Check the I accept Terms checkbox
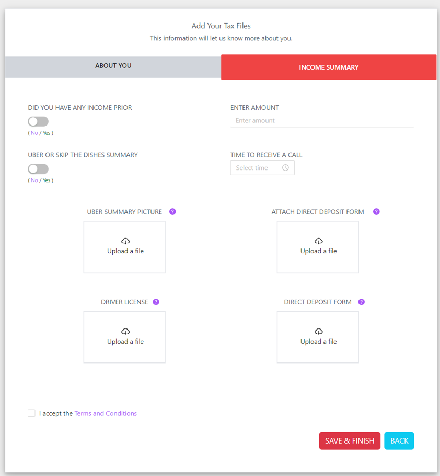Screen dimensions: 440x476 pos(32,413)
